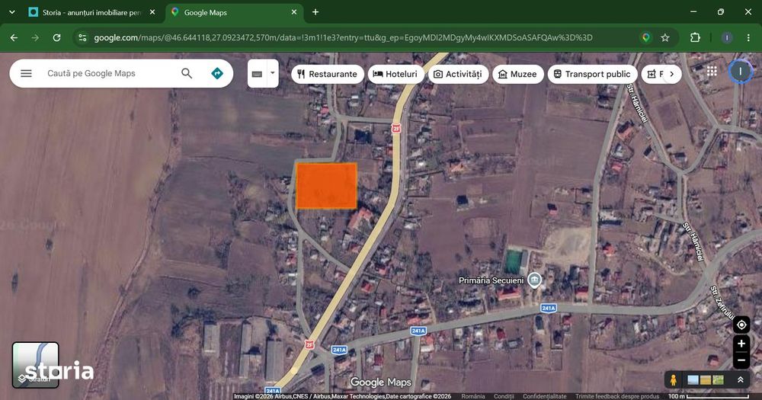This screenshot has width=762, height=400.
Task: Select the Transport public chip
Action: coord(592,74)
